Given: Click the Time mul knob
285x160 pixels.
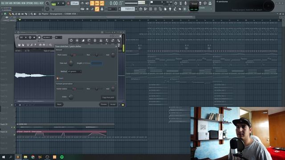Looking at the screenshot, I should 71,63.
